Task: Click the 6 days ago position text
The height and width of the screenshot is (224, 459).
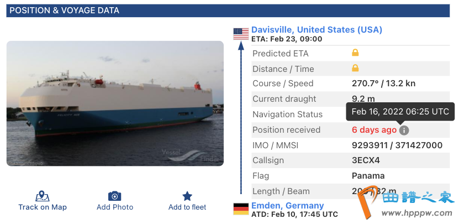Action: 374,130
